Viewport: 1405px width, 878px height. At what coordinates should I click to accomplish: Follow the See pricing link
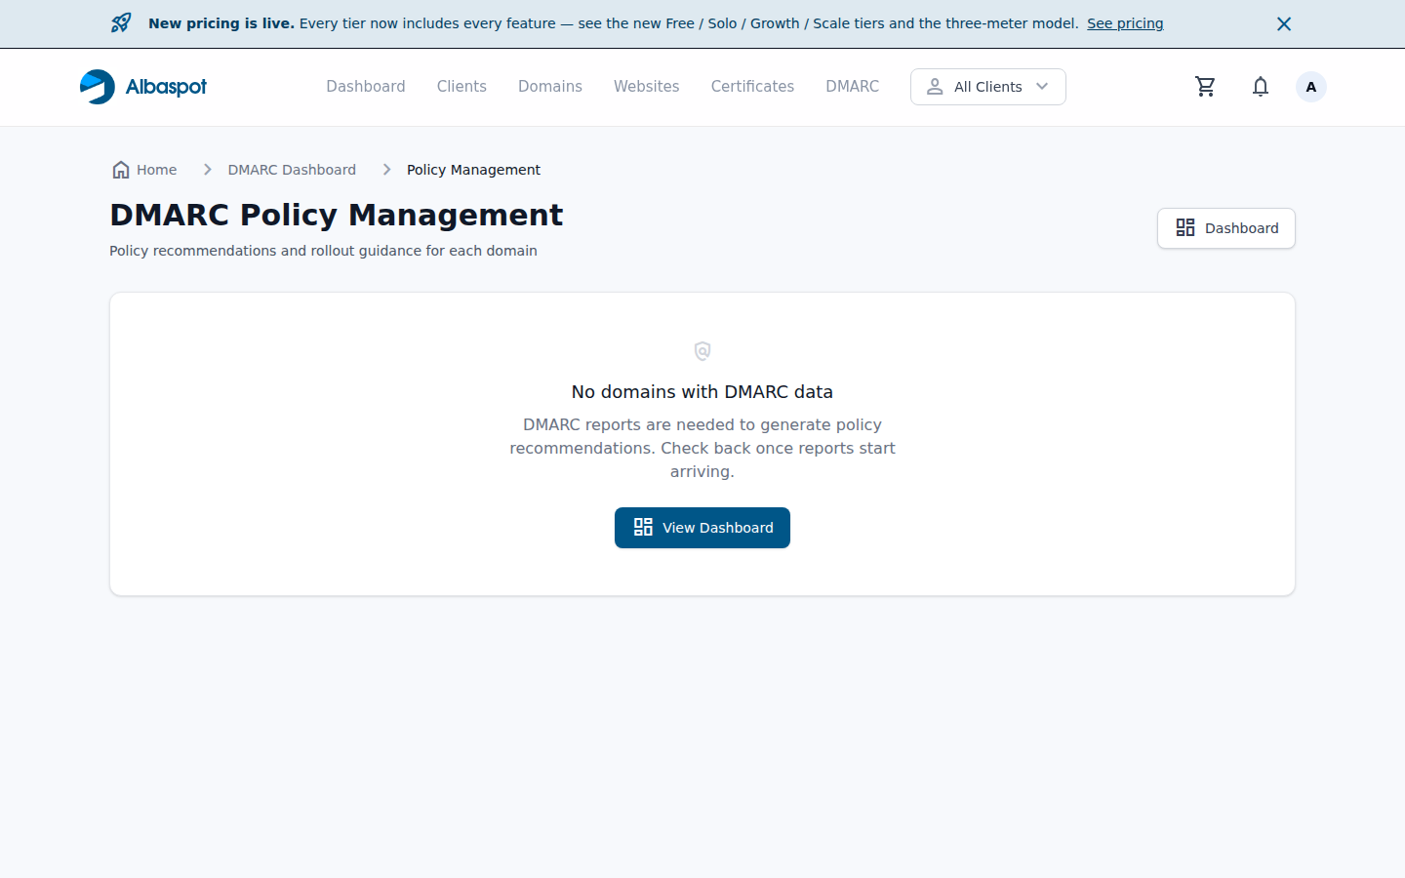(x=1125, y=23)
